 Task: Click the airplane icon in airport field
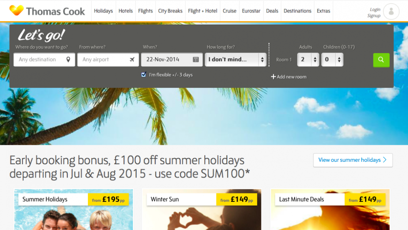(x=132, y=59)
